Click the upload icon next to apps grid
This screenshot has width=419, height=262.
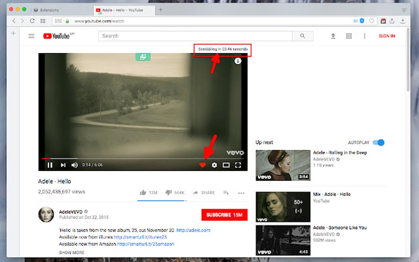click(333, 36)
